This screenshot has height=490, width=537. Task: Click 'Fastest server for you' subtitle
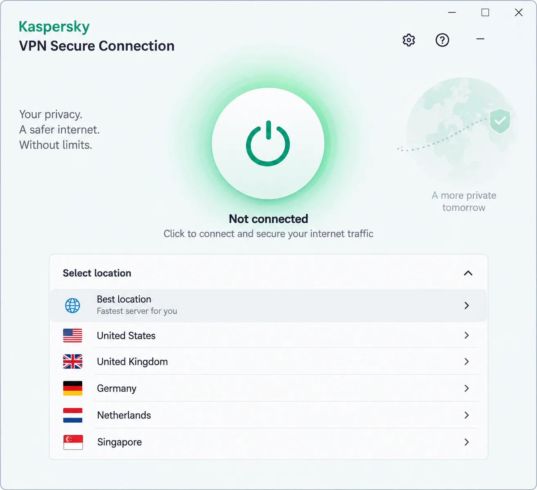click(137, 311)
